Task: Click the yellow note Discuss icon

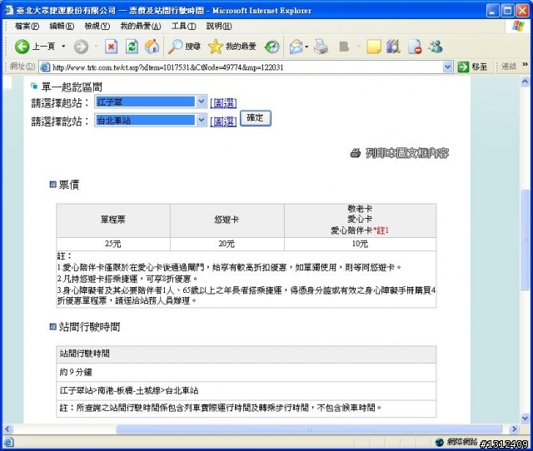Action: pos(374,47)
